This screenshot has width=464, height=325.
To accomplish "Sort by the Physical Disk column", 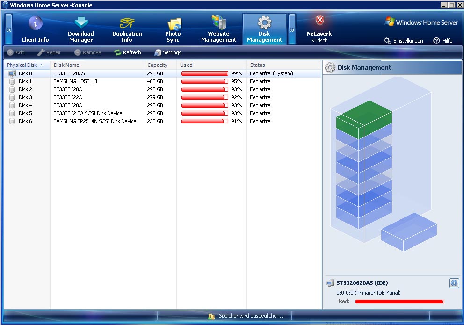I will click(x=27, y=65).
